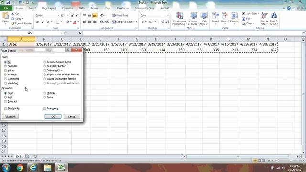The image size is (306, 172).
Task: Click Cancel in Paste Special dialog
Action: tap(72, 117)
